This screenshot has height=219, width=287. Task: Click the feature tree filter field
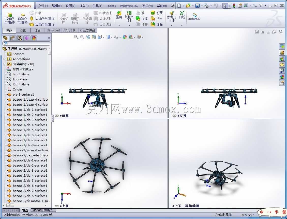[27, 43]
